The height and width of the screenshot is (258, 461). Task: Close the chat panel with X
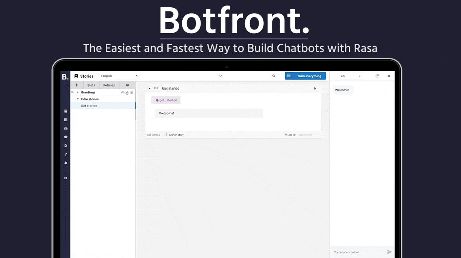[x=389, y=76]
